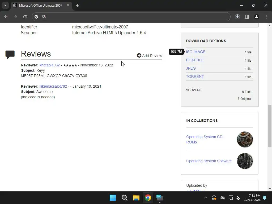Open File Explorer from taskbar
The height and width of the screenshot is (204, 272).
(x=136, y=198)
